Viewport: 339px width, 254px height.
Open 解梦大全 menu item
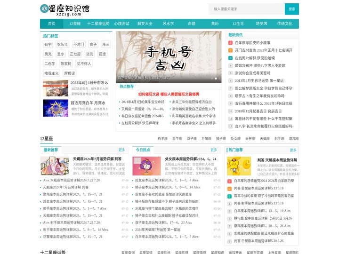pyautogui.click(x=145, y=24)
